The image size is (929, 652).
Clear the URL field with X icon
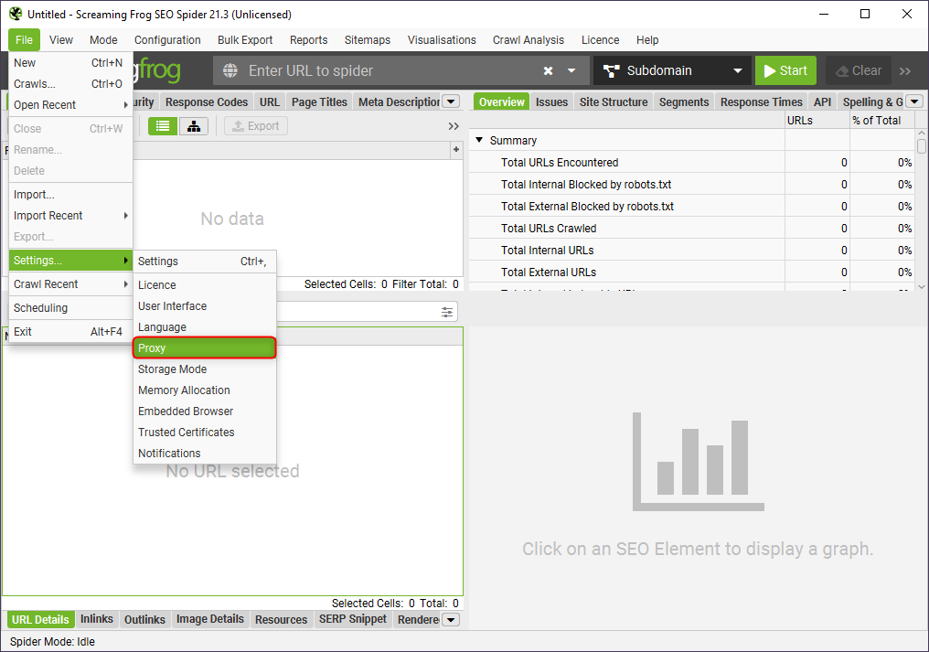coord(548,71)
